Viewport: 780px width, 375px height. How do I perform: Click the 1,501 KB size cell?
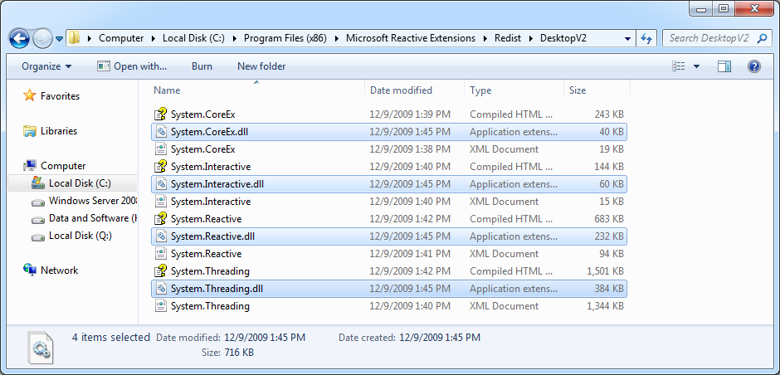click(x=605, y=271)
